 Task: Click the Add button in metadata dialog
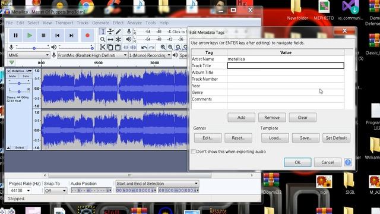coord(242,118)
